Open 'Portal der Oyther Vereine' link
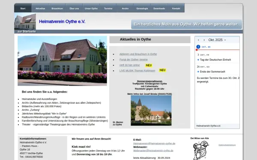The image size is (257, 160). pyautogui.click(x=133, y=60)
